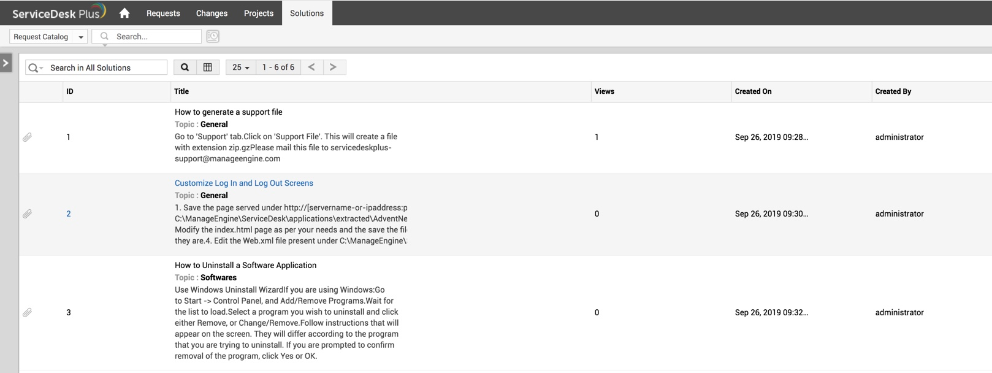The image size is (992, 373).
Task: Sort by the Views column header
Action: [x=604, y=91]
